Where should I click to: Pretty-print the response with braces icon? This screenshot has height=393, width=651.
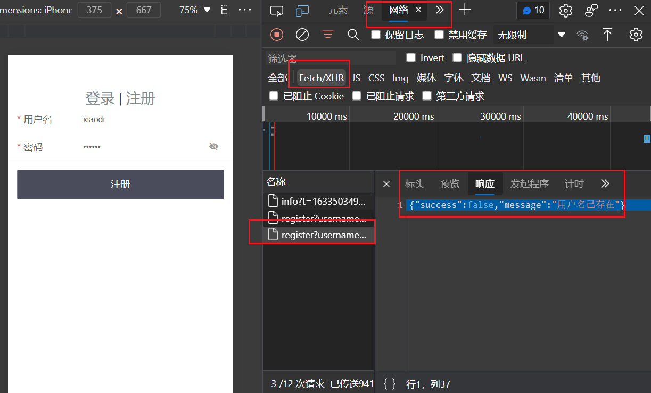(390, 383)
